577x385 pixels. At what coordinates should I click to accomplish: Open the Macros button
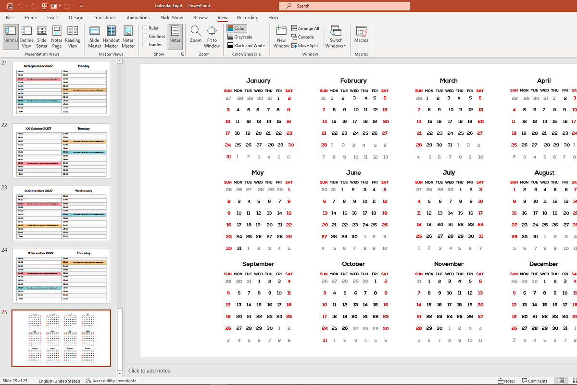click(x=361, y=37)
